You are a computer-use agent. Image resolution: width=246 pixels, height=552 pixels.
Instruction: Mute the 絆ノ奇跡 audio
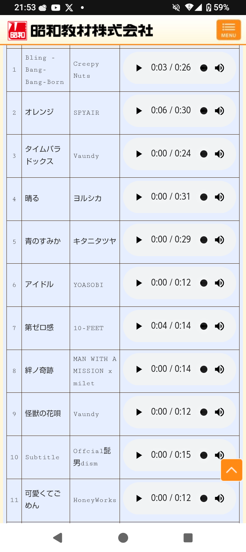click(x=219, y=369)
